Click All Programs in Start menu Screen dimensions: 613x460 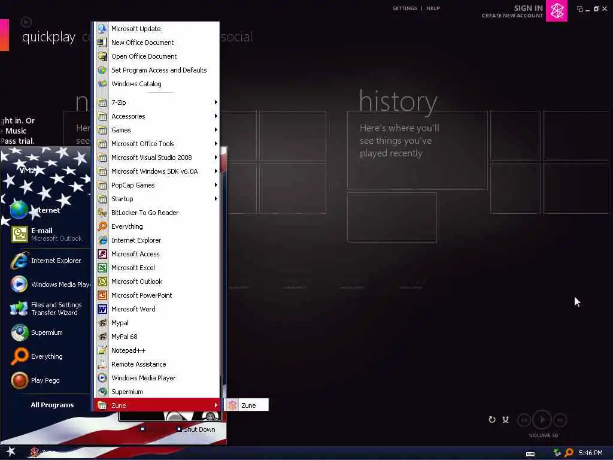click(x=52, y=405)
